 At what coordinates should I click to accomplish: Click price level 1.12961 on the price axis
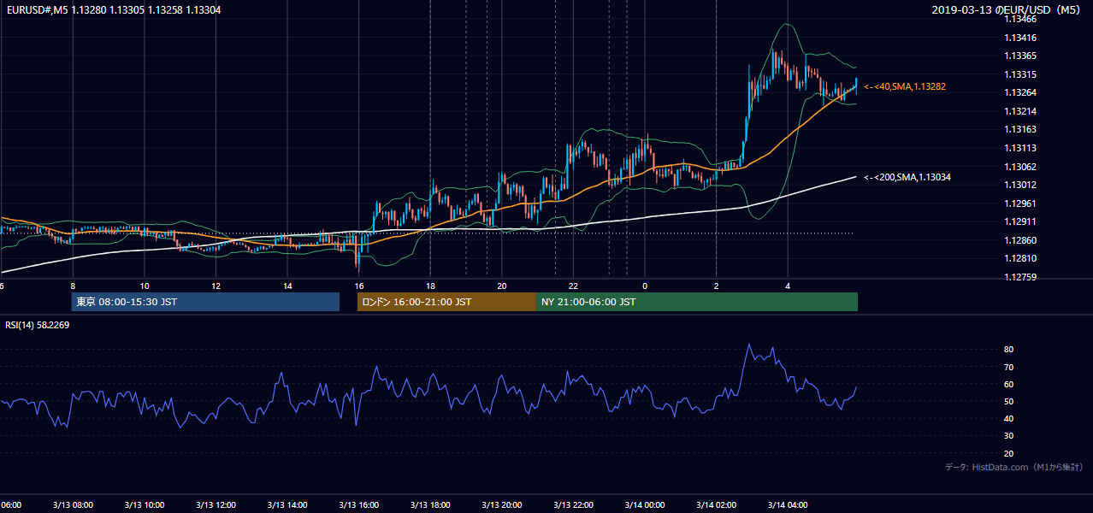1021,203
